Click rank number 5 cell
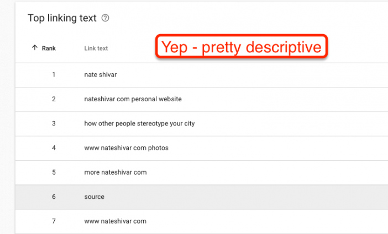Screen dimensions: 388x234 point(54,172)
